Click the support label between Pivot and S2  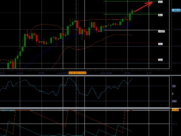tap(160, 44)
